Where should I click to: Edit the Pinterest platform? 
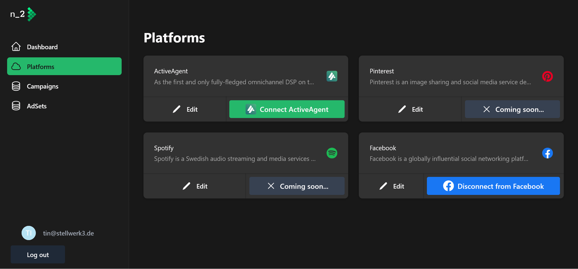[410, 109]
